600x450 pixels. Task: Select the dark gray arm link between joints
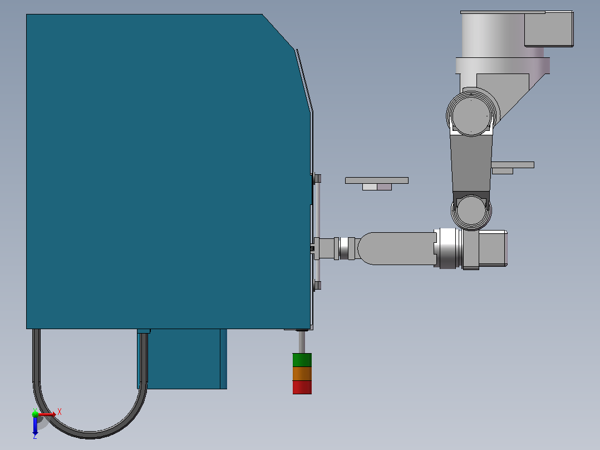click(471, 164)
